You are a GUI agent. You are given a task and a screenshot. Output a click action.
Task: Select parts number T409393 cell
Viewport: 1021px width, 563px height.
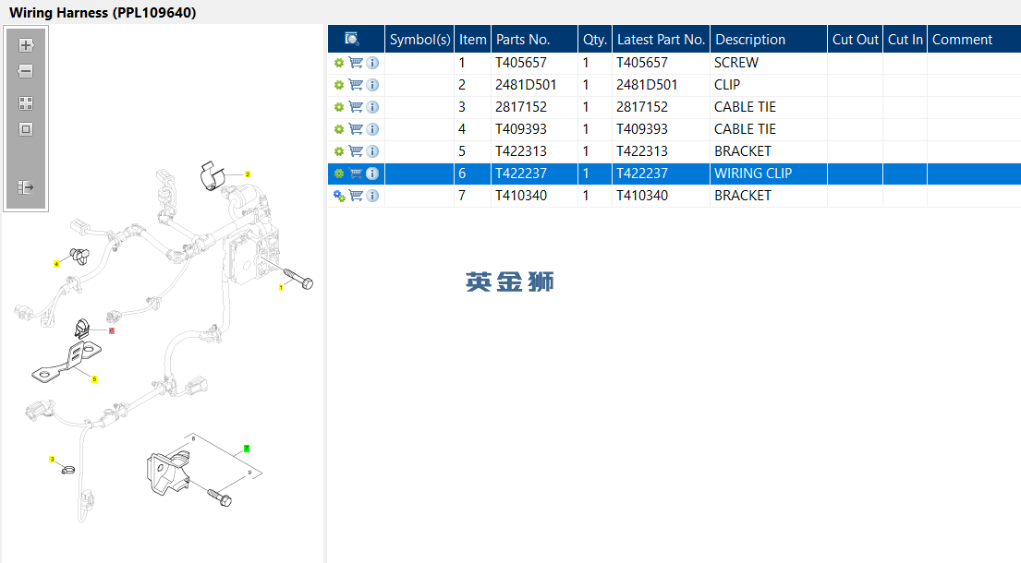(x=535, y=129)
